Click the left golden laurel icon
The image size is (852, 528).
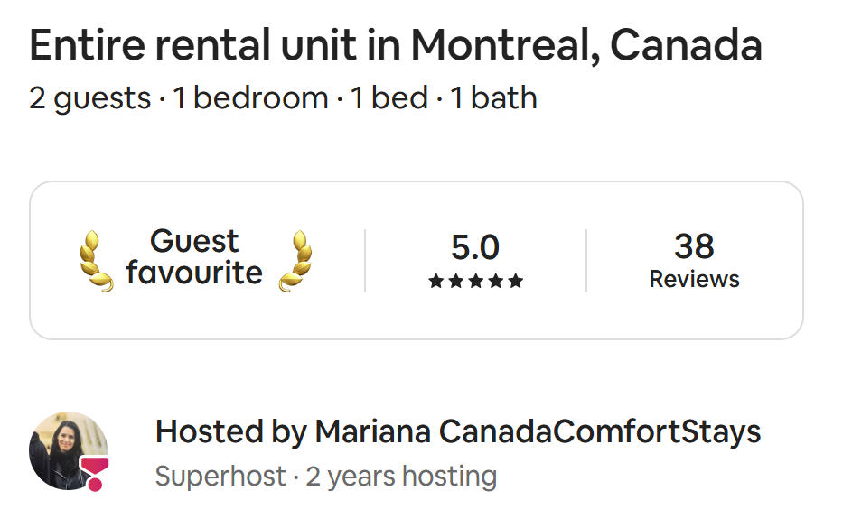pyautogui.click(x=96, y=261)
